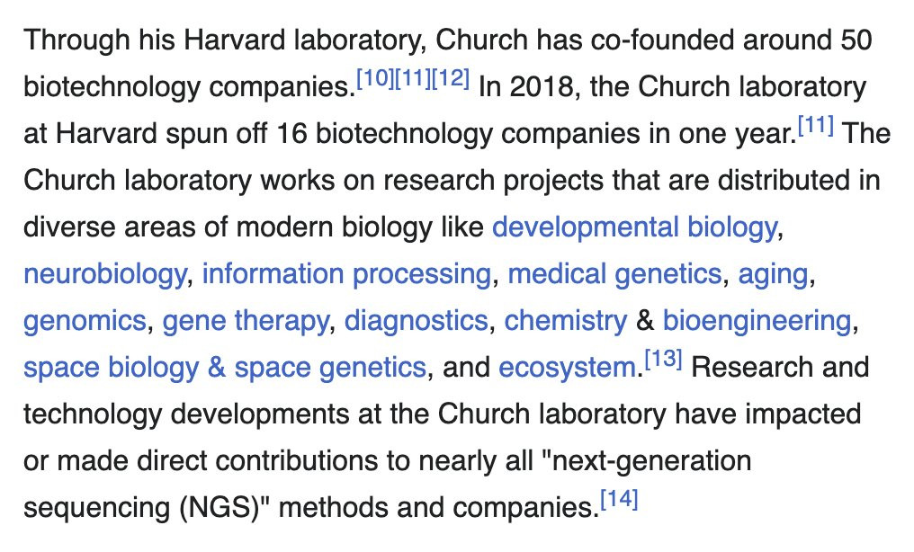Click the aging link
The image size is (914, 552).
coord(773,274)
